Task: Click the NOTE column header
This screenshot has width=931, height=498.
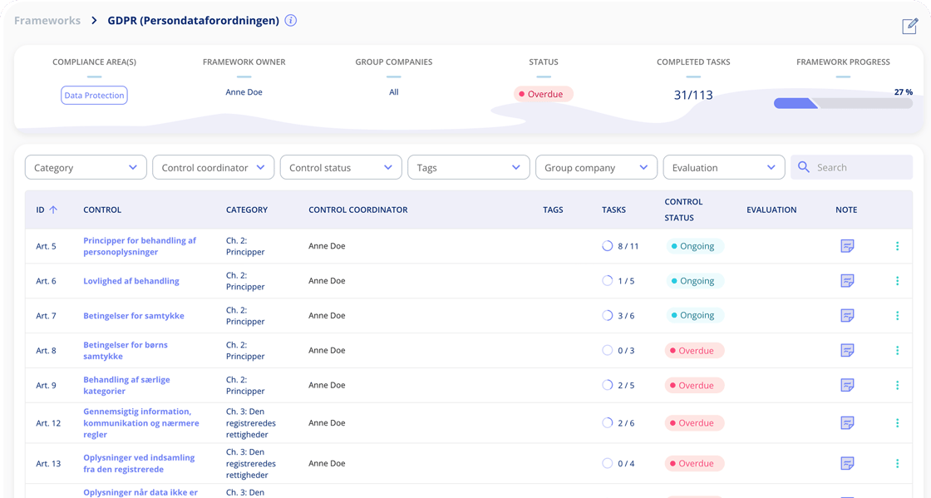Action: 846,210
